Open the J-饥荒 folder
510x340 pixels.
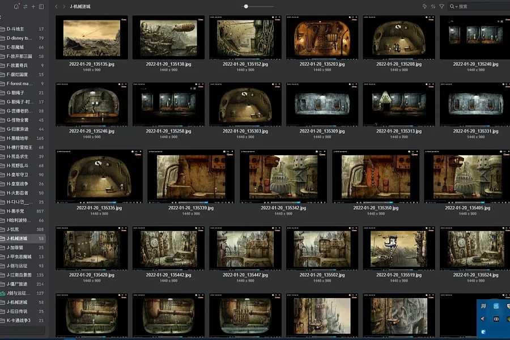pyautogui.click(x=23, y=229)
